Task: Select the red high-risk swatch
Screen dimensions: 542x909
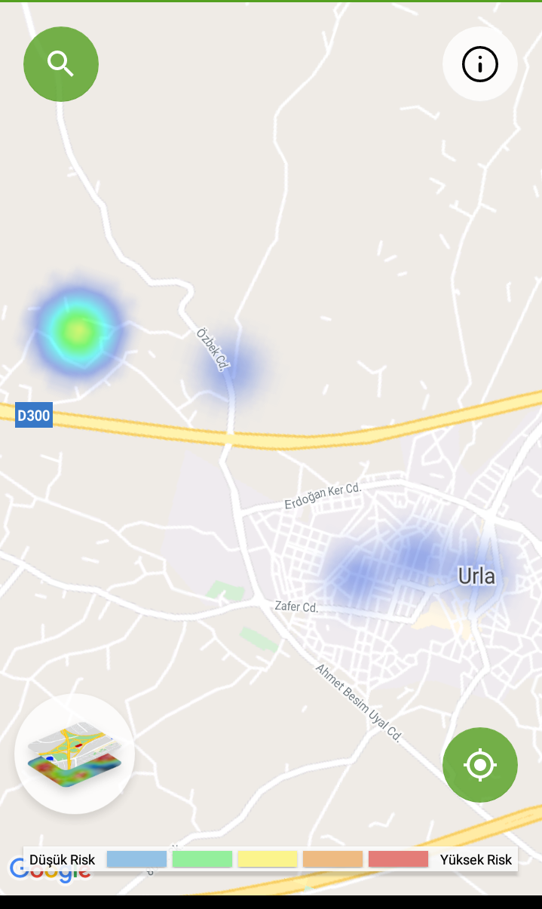Action: click(x=398, y=859)
